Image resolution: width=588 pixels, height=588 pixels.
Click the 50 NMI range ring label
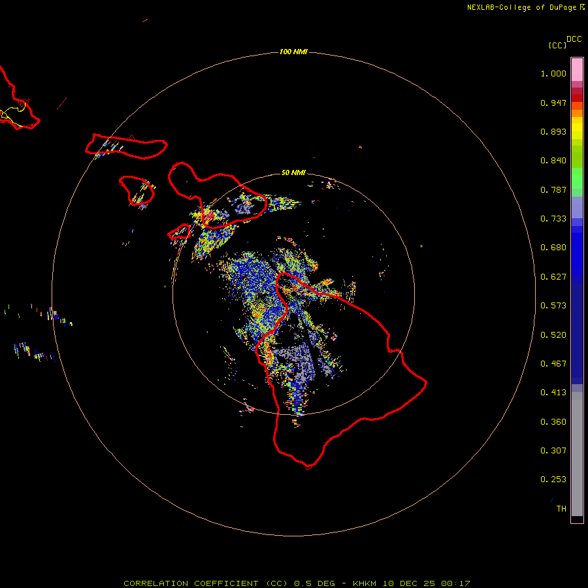coord(293,172)
